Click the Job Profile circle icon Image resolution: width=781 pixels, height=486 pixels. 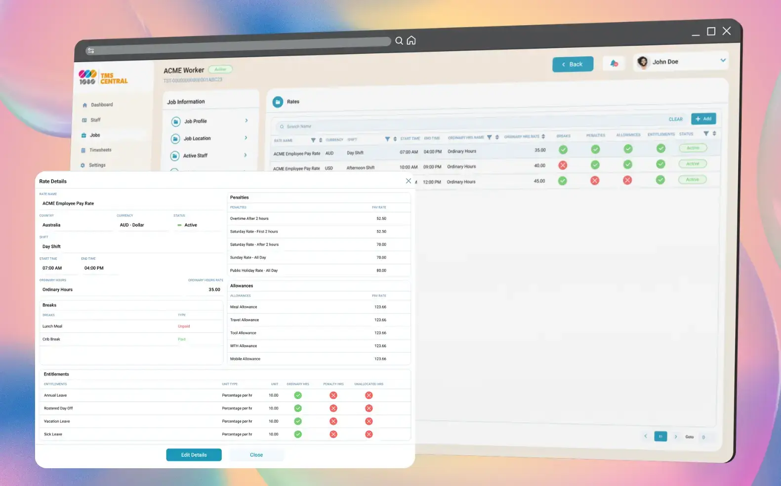coord(176,121)
